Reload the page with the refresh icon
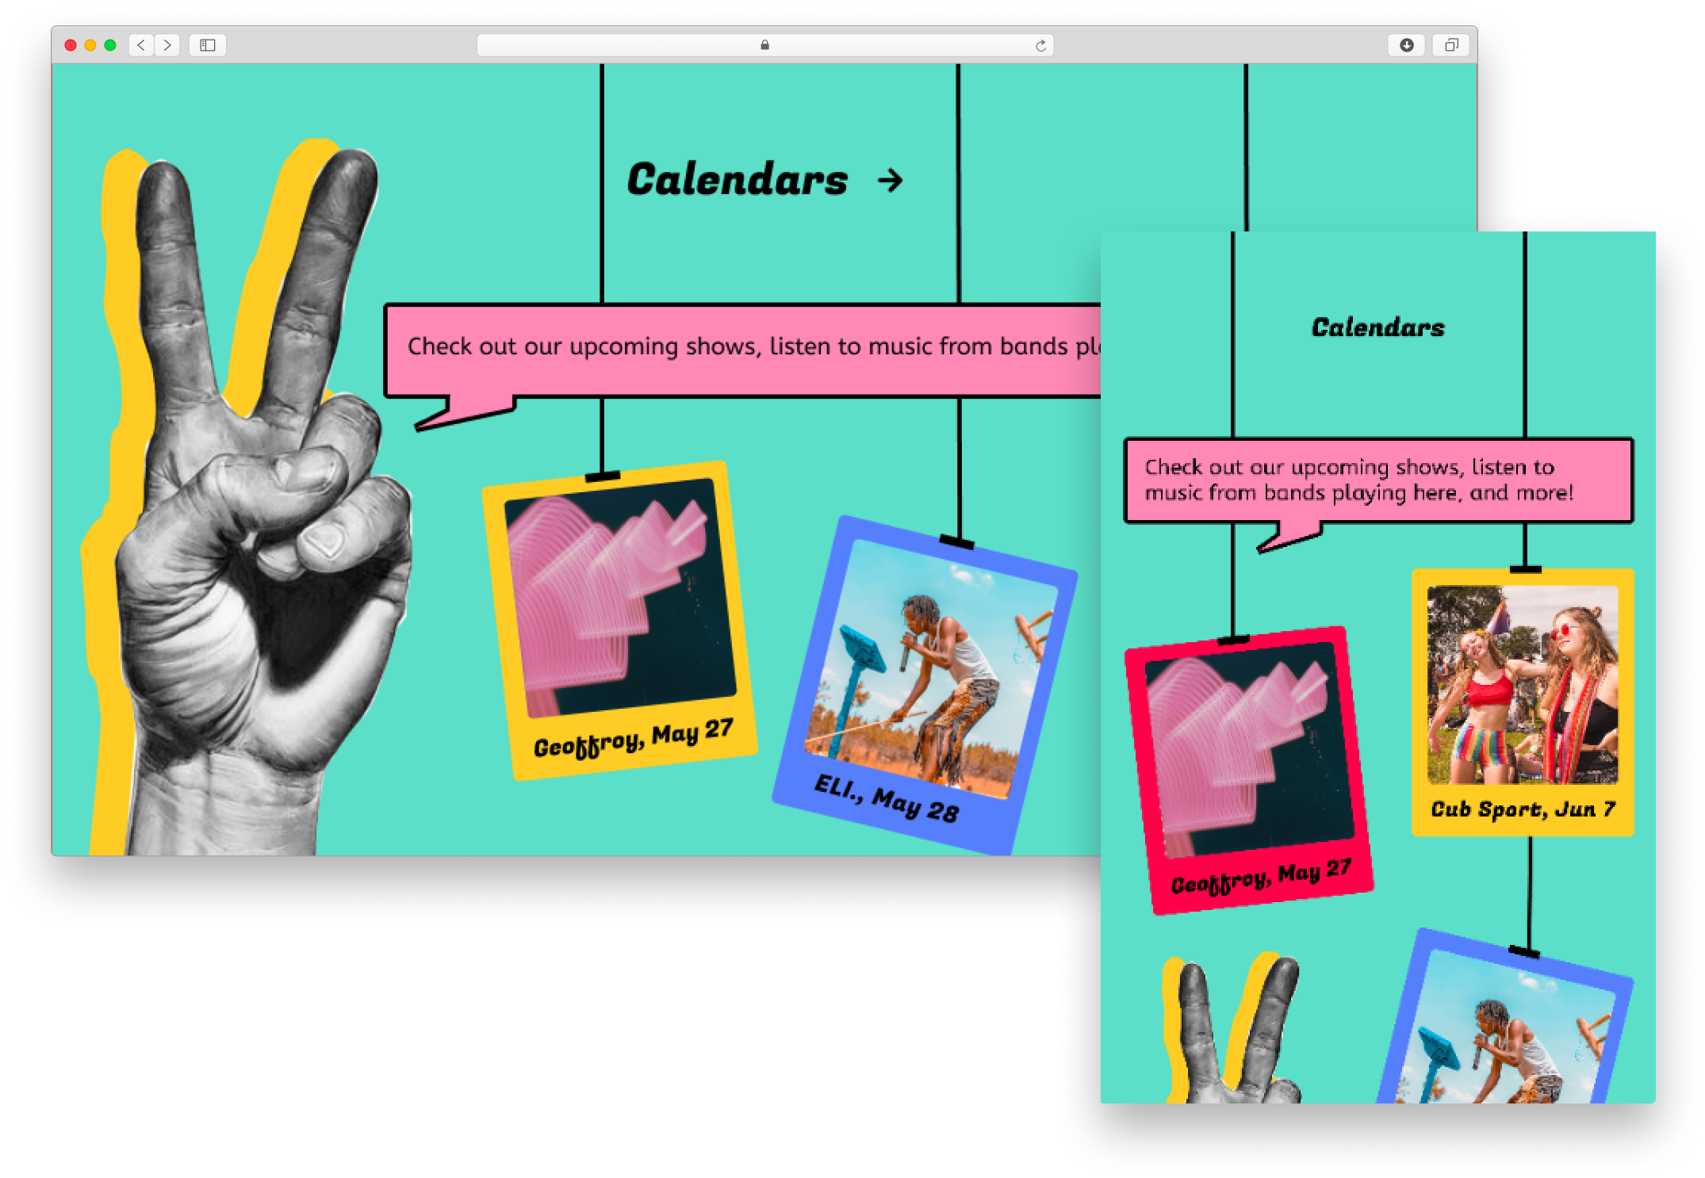 [x=1040, y=46]
